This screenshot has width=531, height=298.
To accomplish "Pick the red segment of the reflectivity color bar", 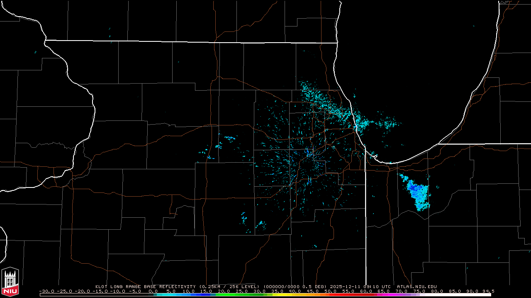I will click(x=351, y=295).
